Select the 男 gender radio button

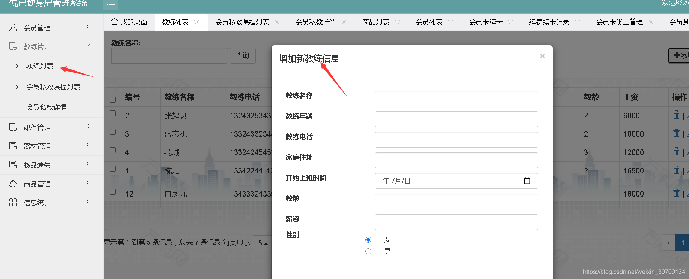(368, 251)
